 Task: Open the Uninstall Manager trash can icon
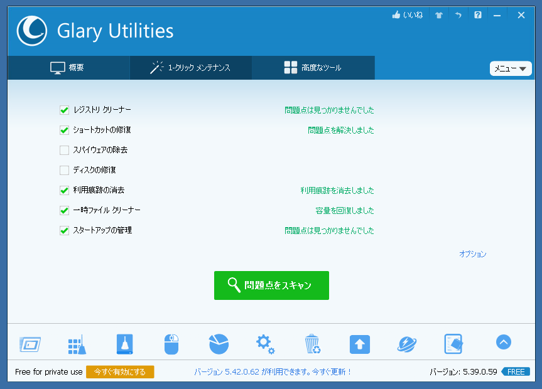313,344
